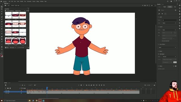This screenshot has height=102, width=181.
Task: Toggle show/hide all layers icon in timeline
Action: [x=23, y=88]
